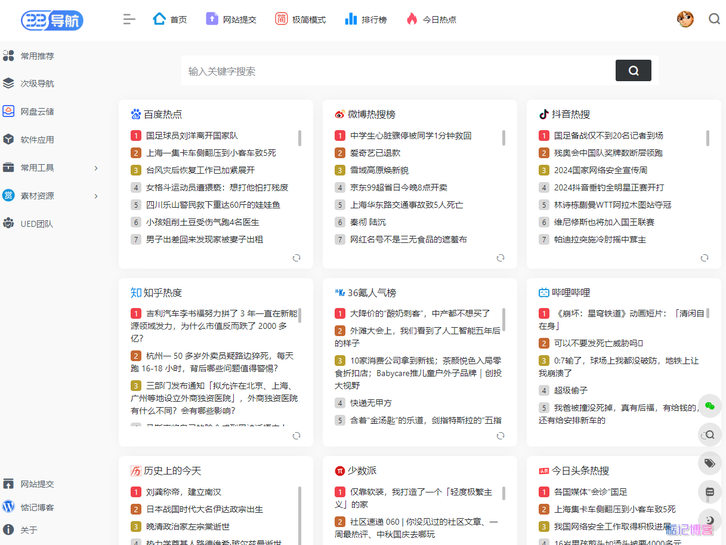
Task: Click the 微博热搜榜 card title
Action: (x=372, y=114)
